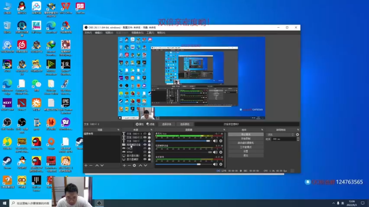Open transition properties gear next to 淡出
Viewport: 369px width, 207px height.
pyautogui.click(x=298, y=134)
